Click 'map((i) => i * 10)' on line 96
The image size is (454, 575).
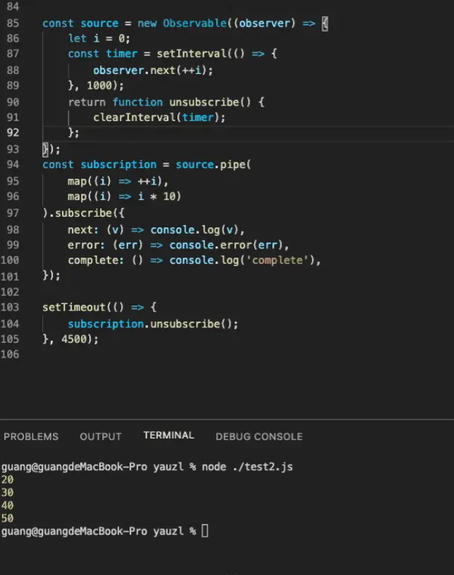125,196
